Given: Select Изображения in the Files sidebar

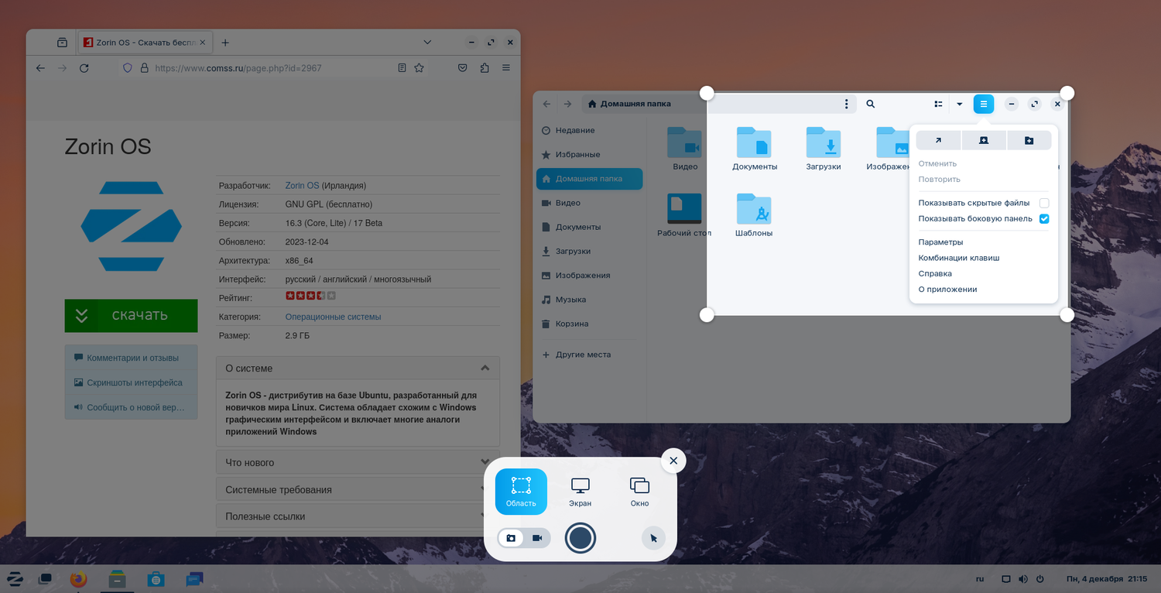Looking at the screenshot, I should click(x=589, y=275).
